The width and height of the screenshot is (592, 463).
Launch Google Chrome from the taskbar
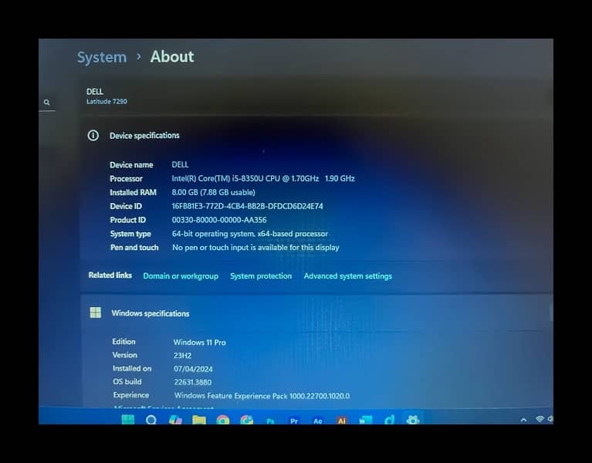click(222, 420)
